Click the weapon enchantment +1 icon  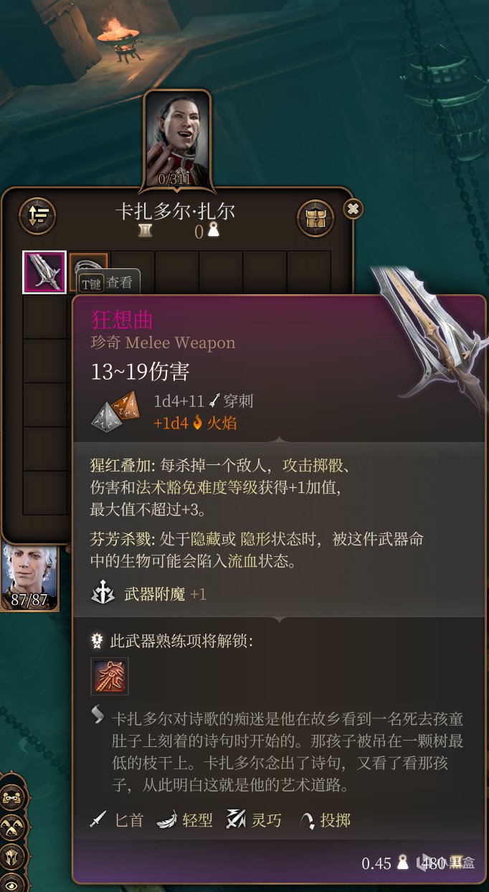click(104, 593)
